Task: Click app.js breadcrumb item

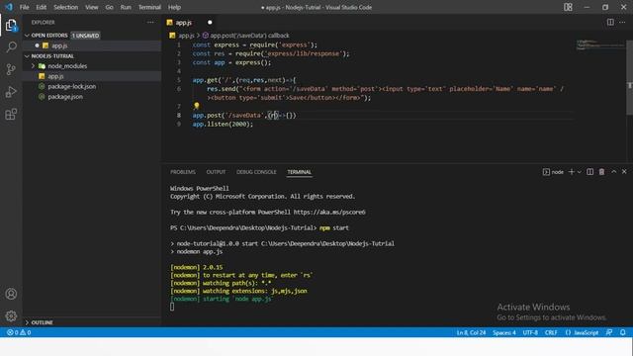Action: (x=186, y=36)
